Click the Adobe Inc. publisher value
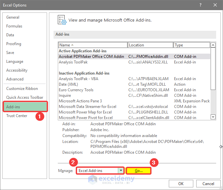This screenshot has width=223, height=190. tap(100, 130)
